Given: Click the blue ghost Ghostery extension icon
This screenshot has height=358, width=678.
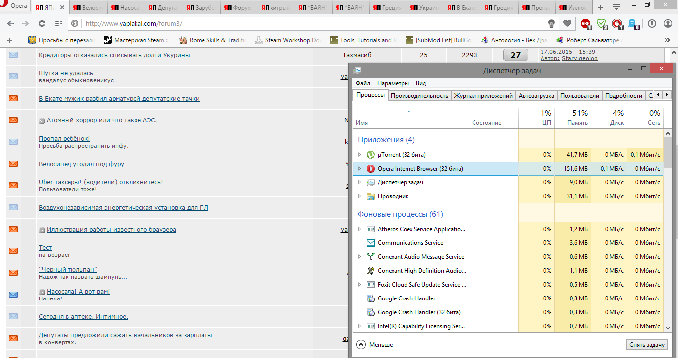Looking at the screenshot, I should [633, 23].
